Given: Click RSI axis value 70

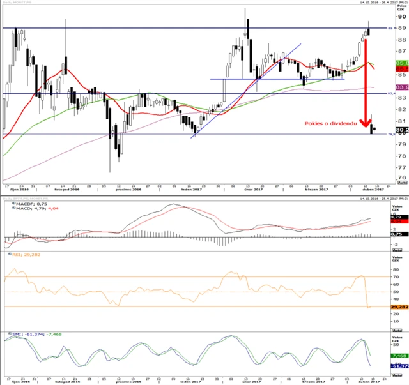Looking at the screenshot, I should coord(396,277).
